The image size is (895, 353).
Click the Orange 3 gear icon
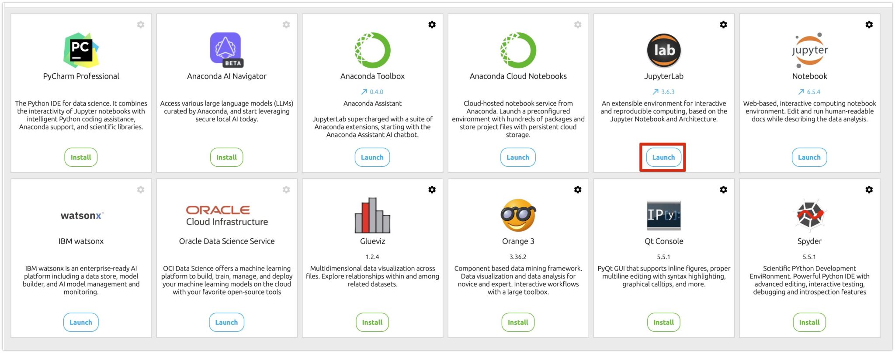578,190
